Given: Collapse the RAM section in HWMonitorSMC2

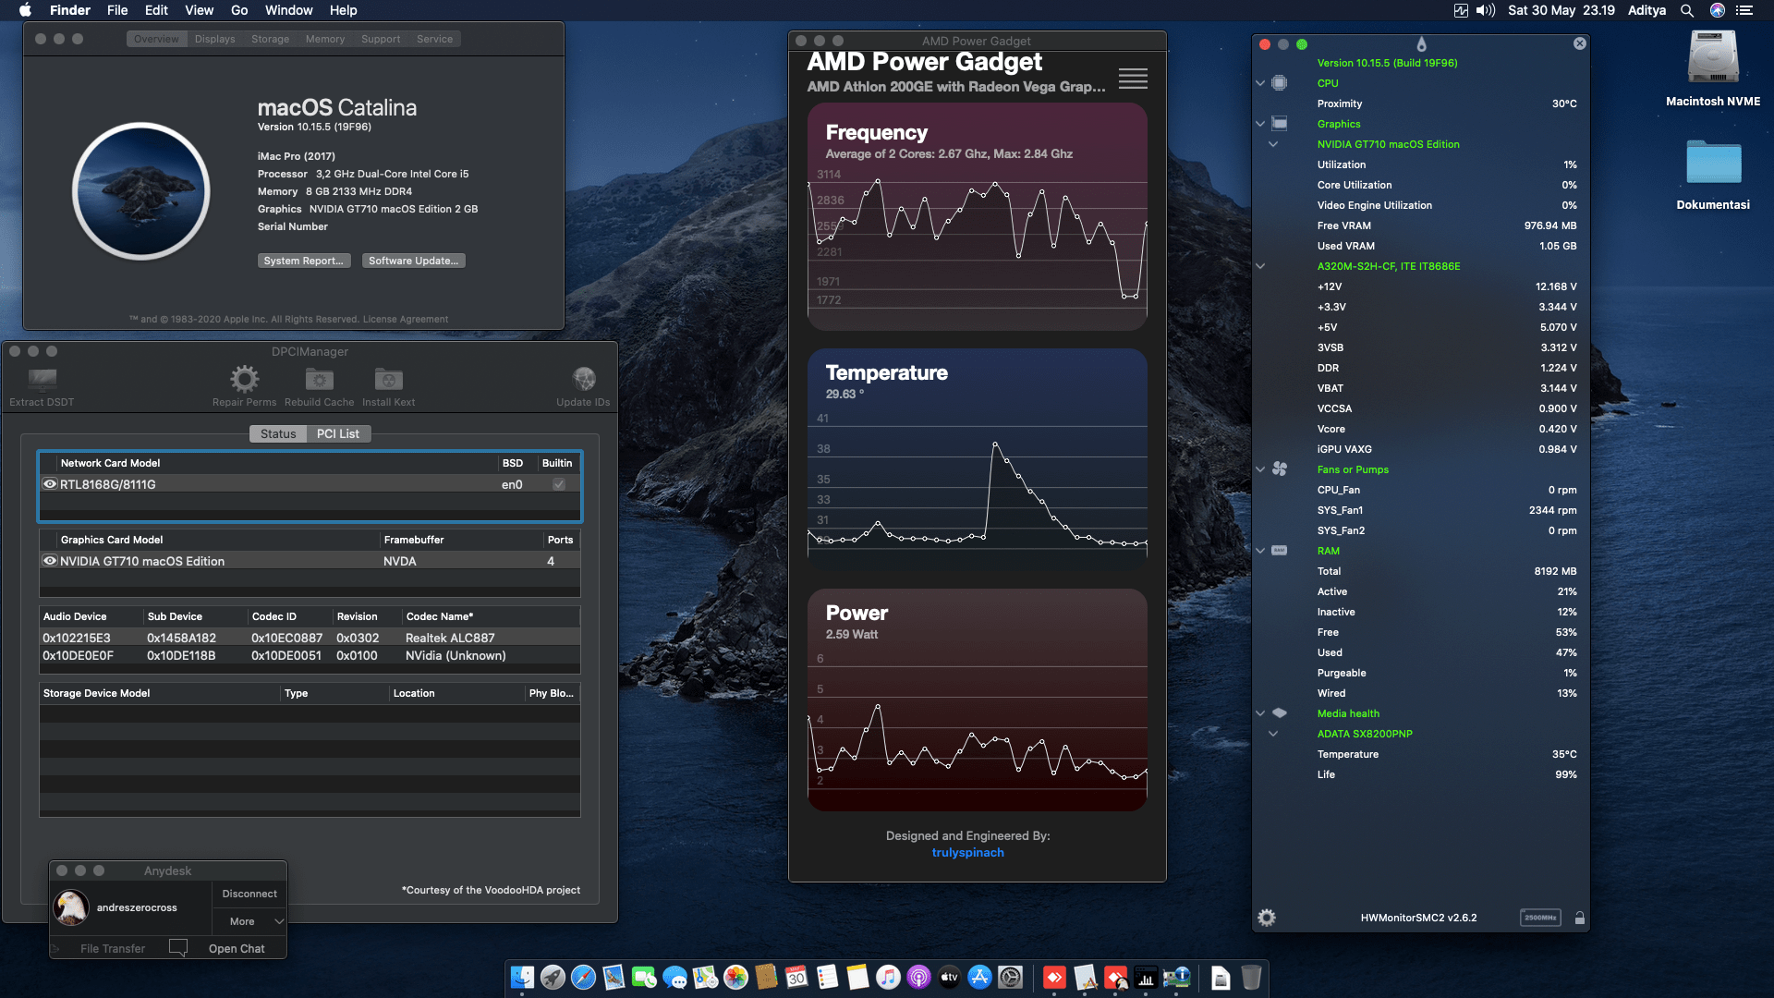Looking at the screenshot, I should point(1260,551).
